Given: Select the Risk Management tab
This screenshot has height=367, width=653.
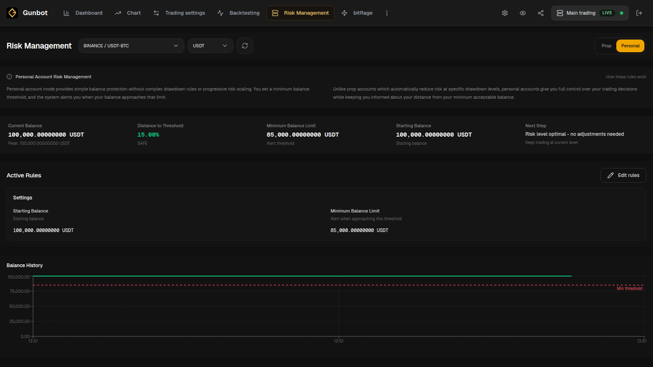Looking at the screenshot, I should pos(300,13).
